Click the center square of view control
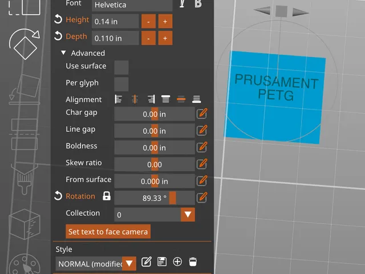 [281, 11]
